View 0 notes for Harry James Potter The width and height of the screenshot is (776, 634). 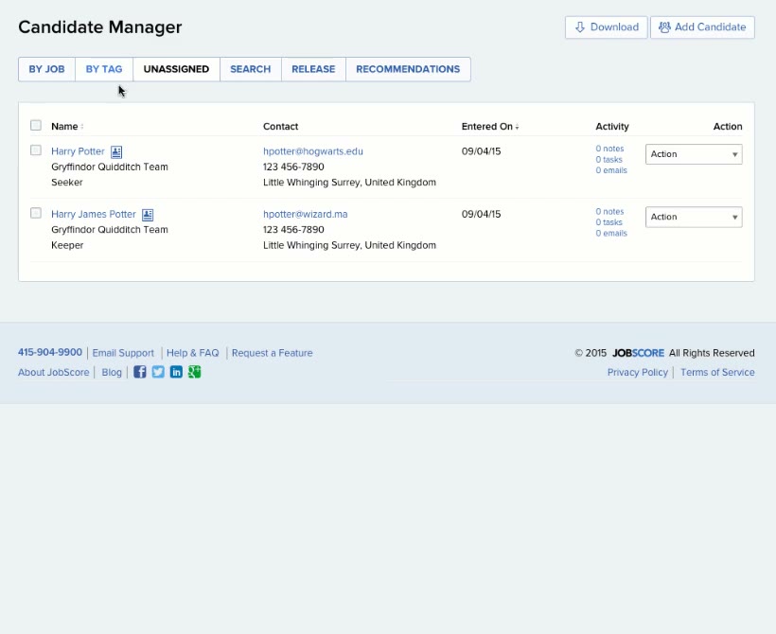[609, 211]
